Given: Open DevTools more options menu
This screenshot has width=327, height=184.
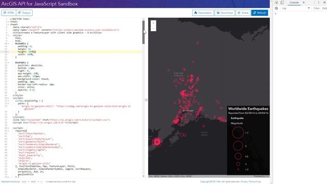Looking at the screenshot, I should tap(318, 3).
